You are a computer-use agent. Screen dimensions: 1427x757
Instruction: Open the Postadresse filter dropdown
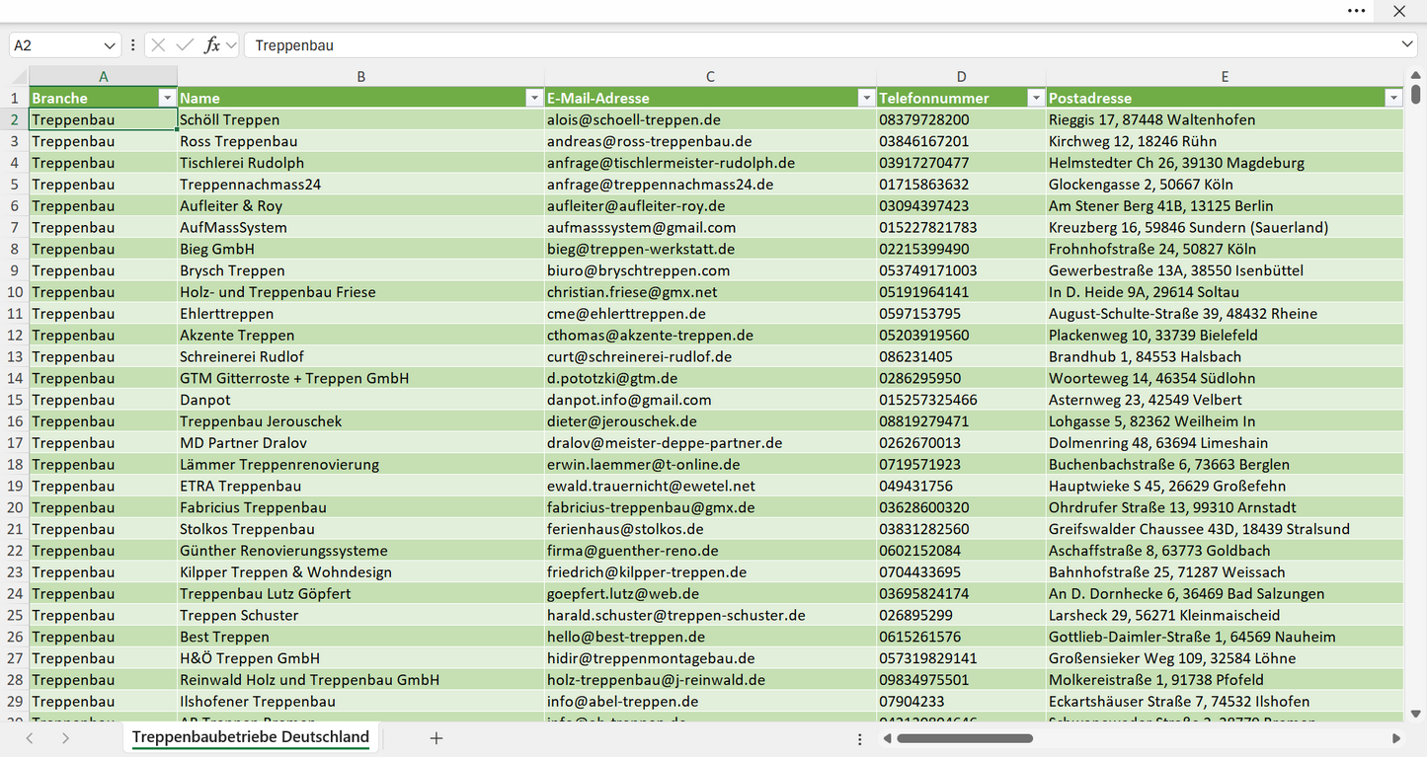click(x=1393, y=98)
